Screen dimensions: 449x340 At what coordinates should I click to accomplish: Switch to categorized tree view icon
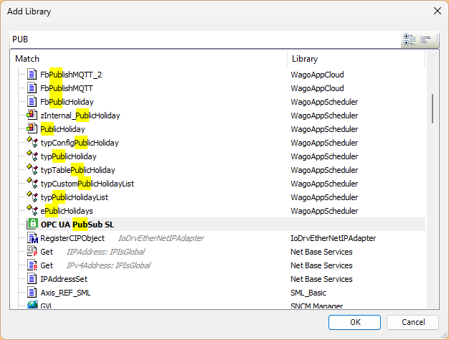(410, 39)
